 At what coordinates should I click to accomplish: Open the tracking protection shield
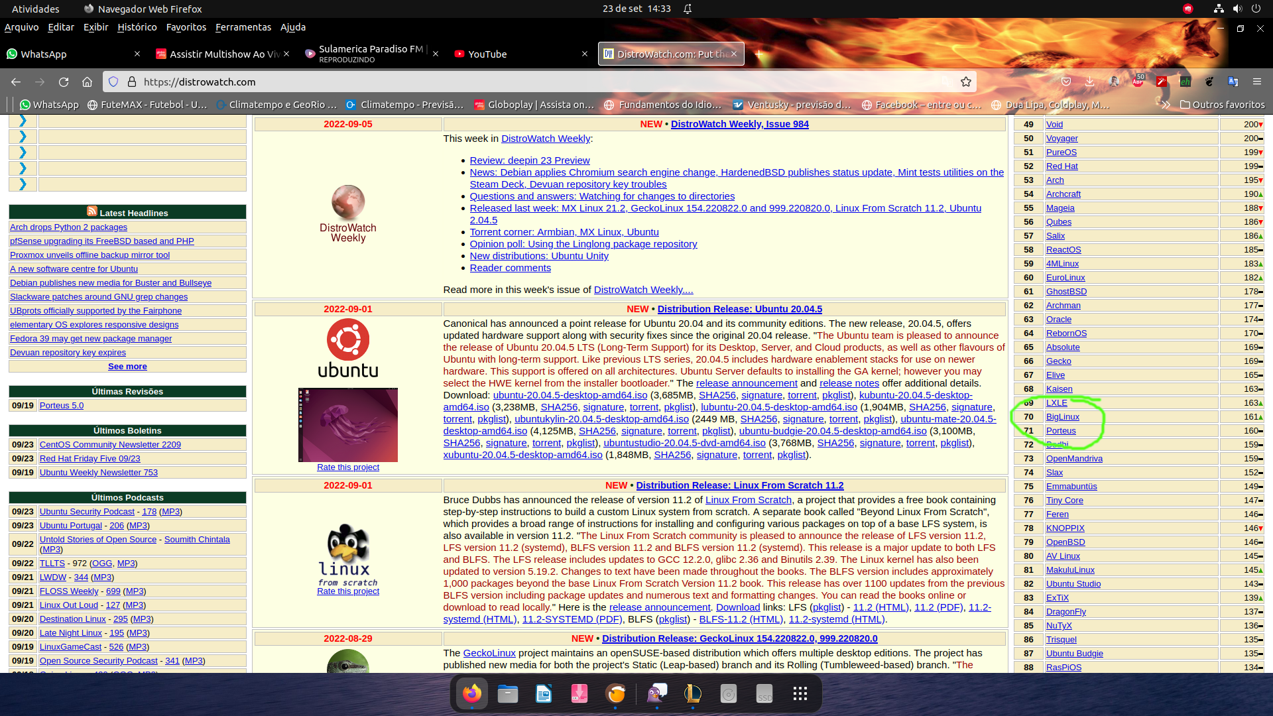pos(113,82)
